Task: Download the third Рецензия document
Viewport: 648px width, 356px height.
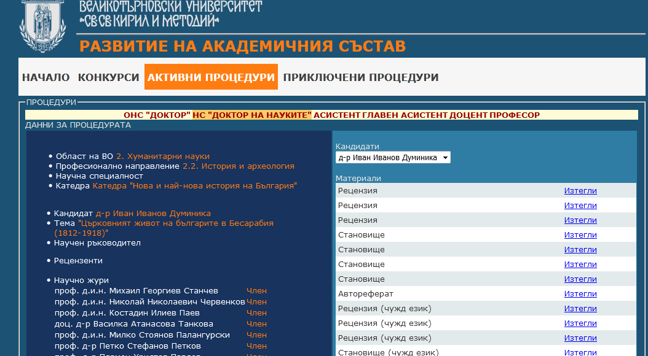Action: click(x=580, y=220)
